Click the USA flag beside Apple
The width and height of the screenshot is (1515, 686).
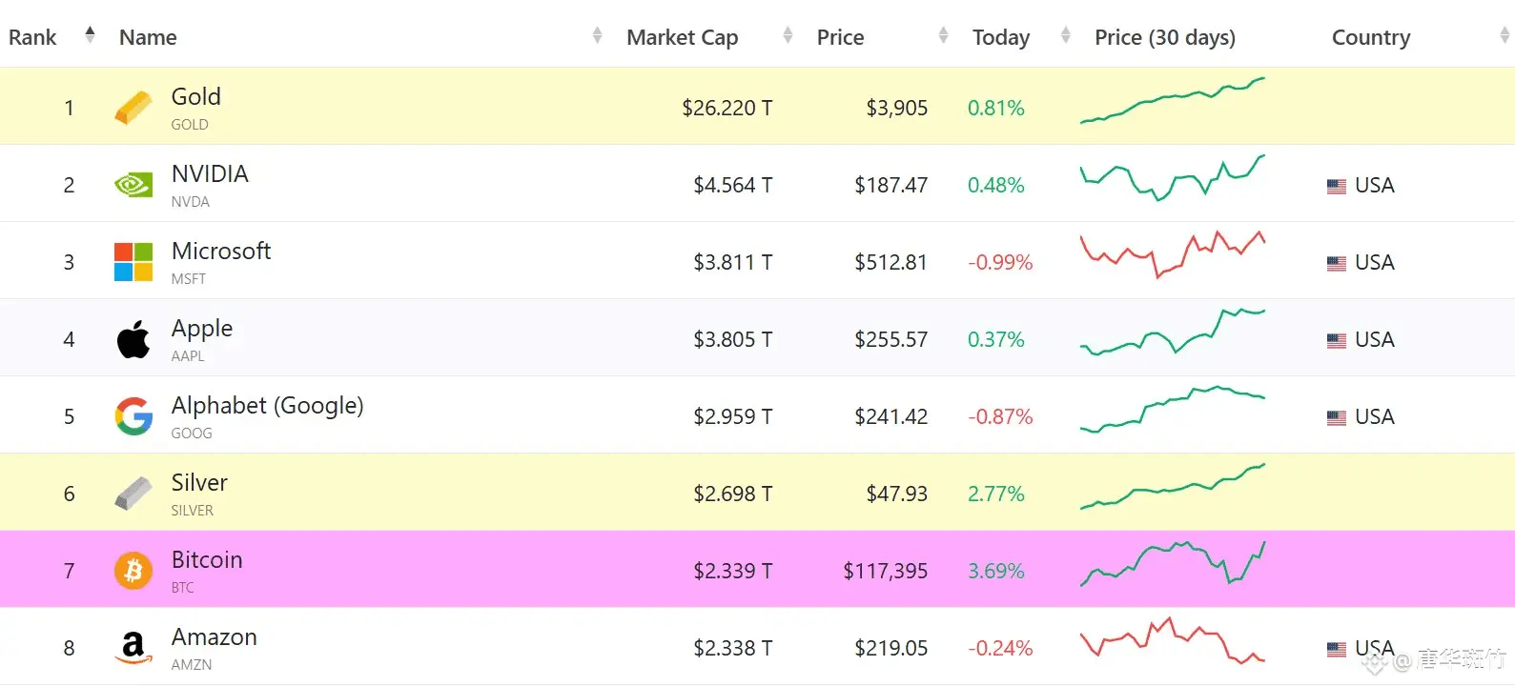(x=1337, y=340)
